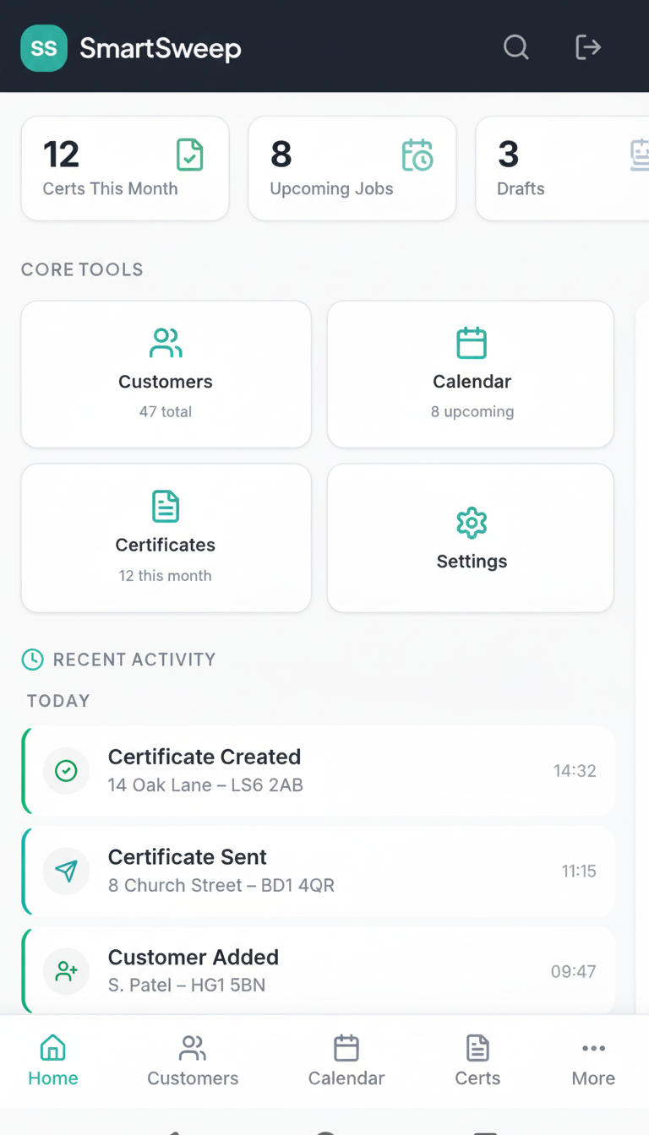
Task: Open the Certificate Created activity row
Action: [318, 770]
